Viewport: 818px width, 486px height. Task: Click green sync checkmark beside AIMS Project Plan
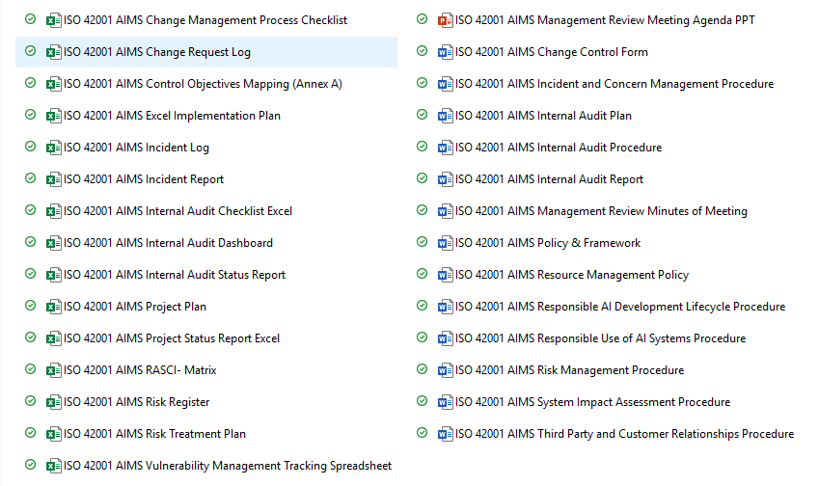point(31,307)
